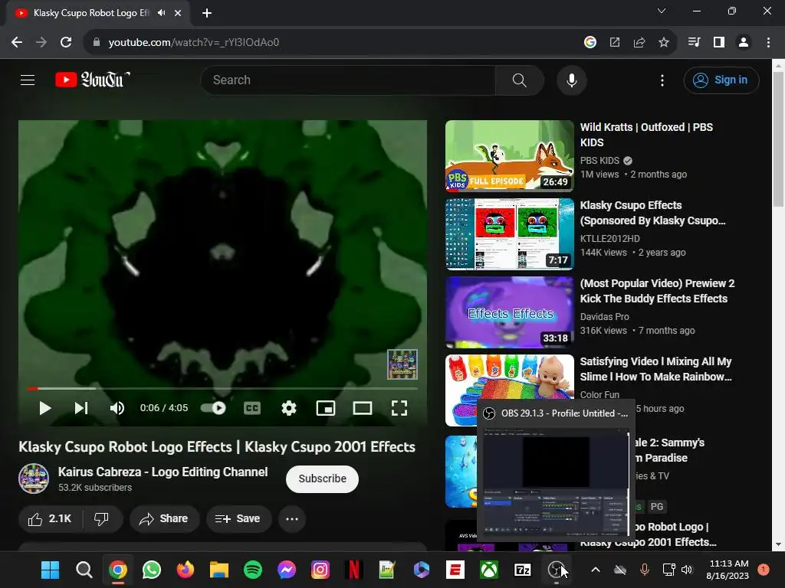The width and height of the screenshot is (785, 588).
Task: Play the video
Action: click(x=45, y=408)
